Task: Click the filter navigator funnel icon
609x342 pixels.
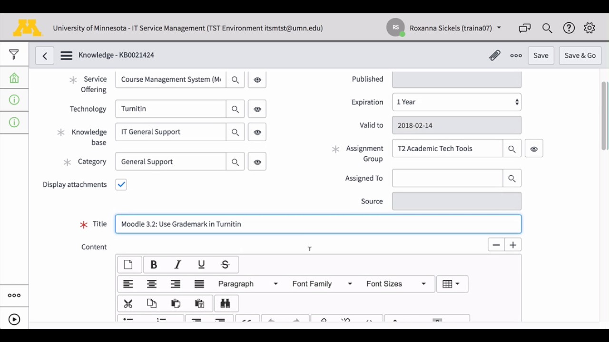Action: 14,55
